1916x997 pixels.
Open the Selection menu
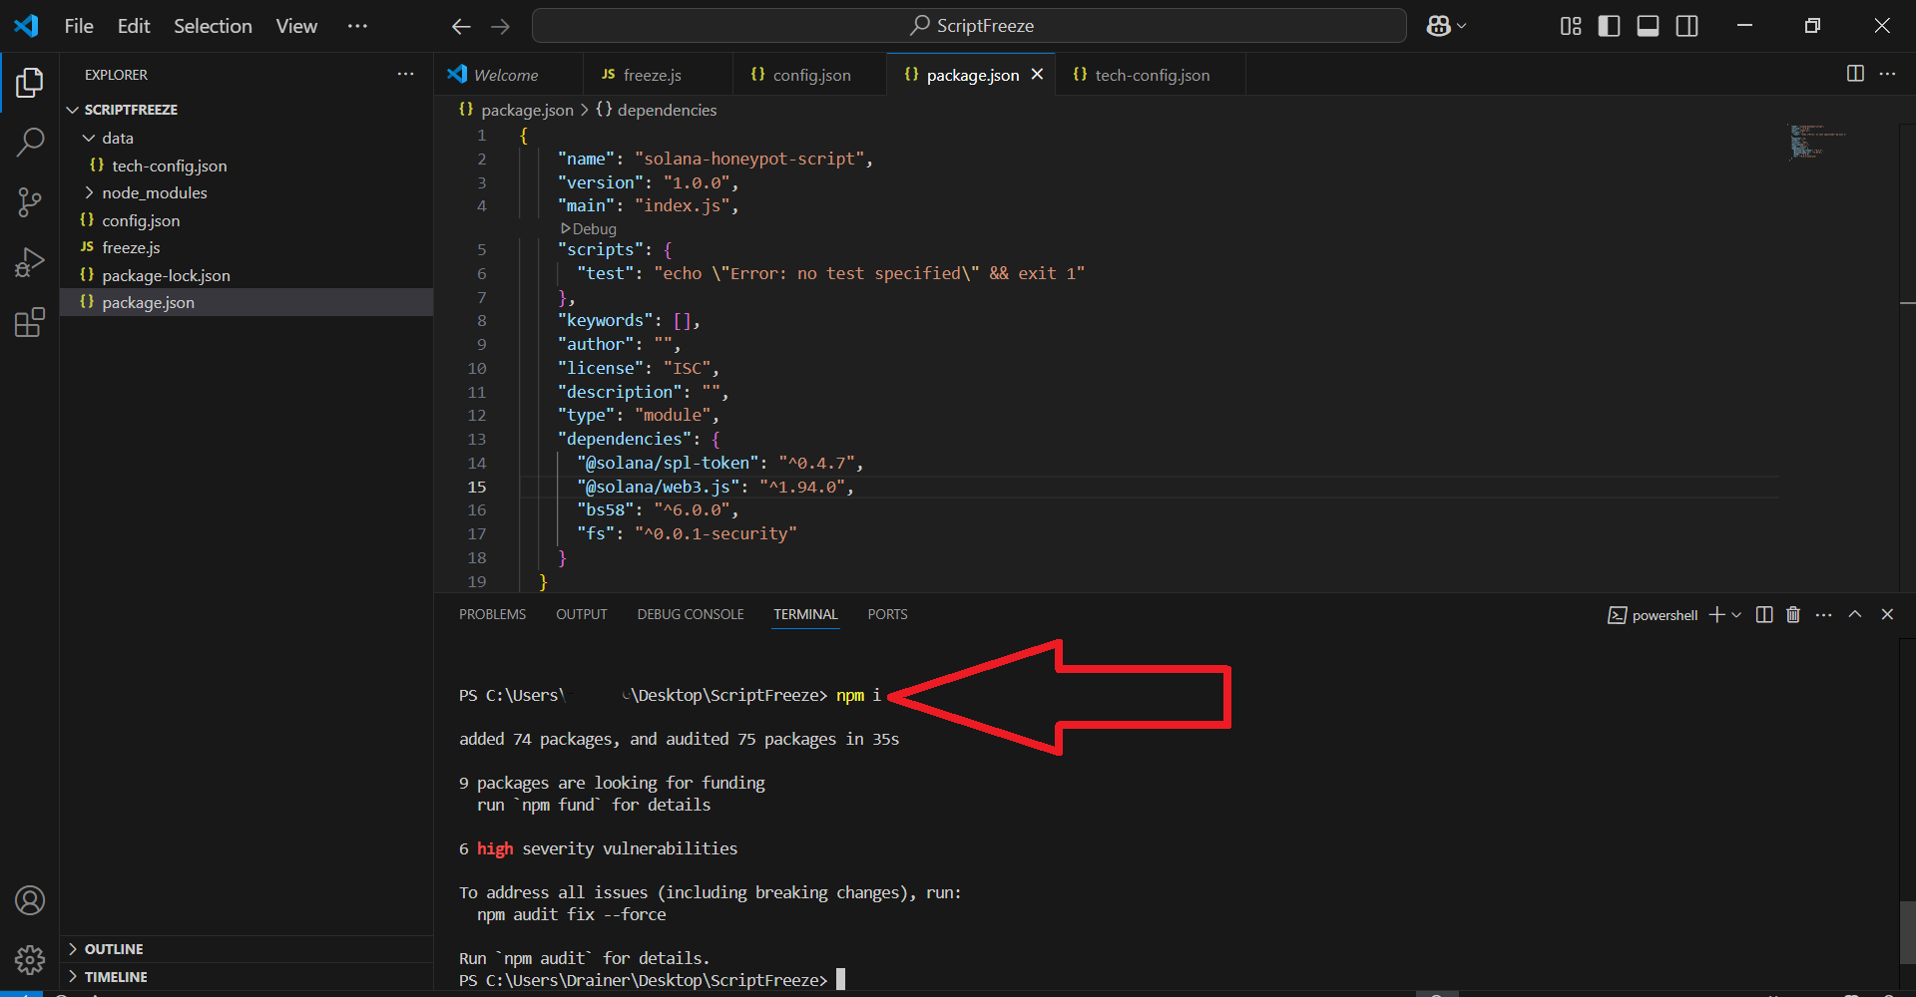point(213,26)
